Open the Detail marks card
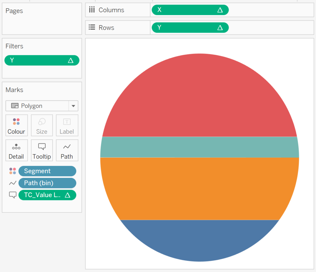The image size is (316, 272). pyautogui.click(x=17, y=150)
